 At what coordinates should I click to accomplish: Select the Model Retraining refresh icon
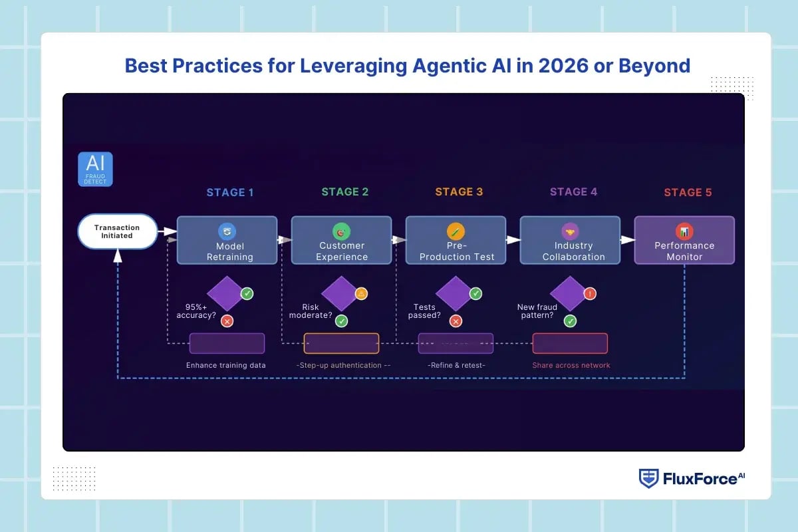[227, 231]
